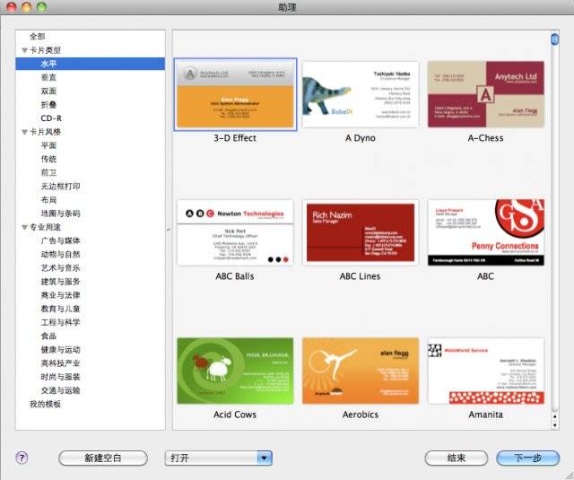Choose 广告与媒体 category in sidebar

click(x=60, y=240)
